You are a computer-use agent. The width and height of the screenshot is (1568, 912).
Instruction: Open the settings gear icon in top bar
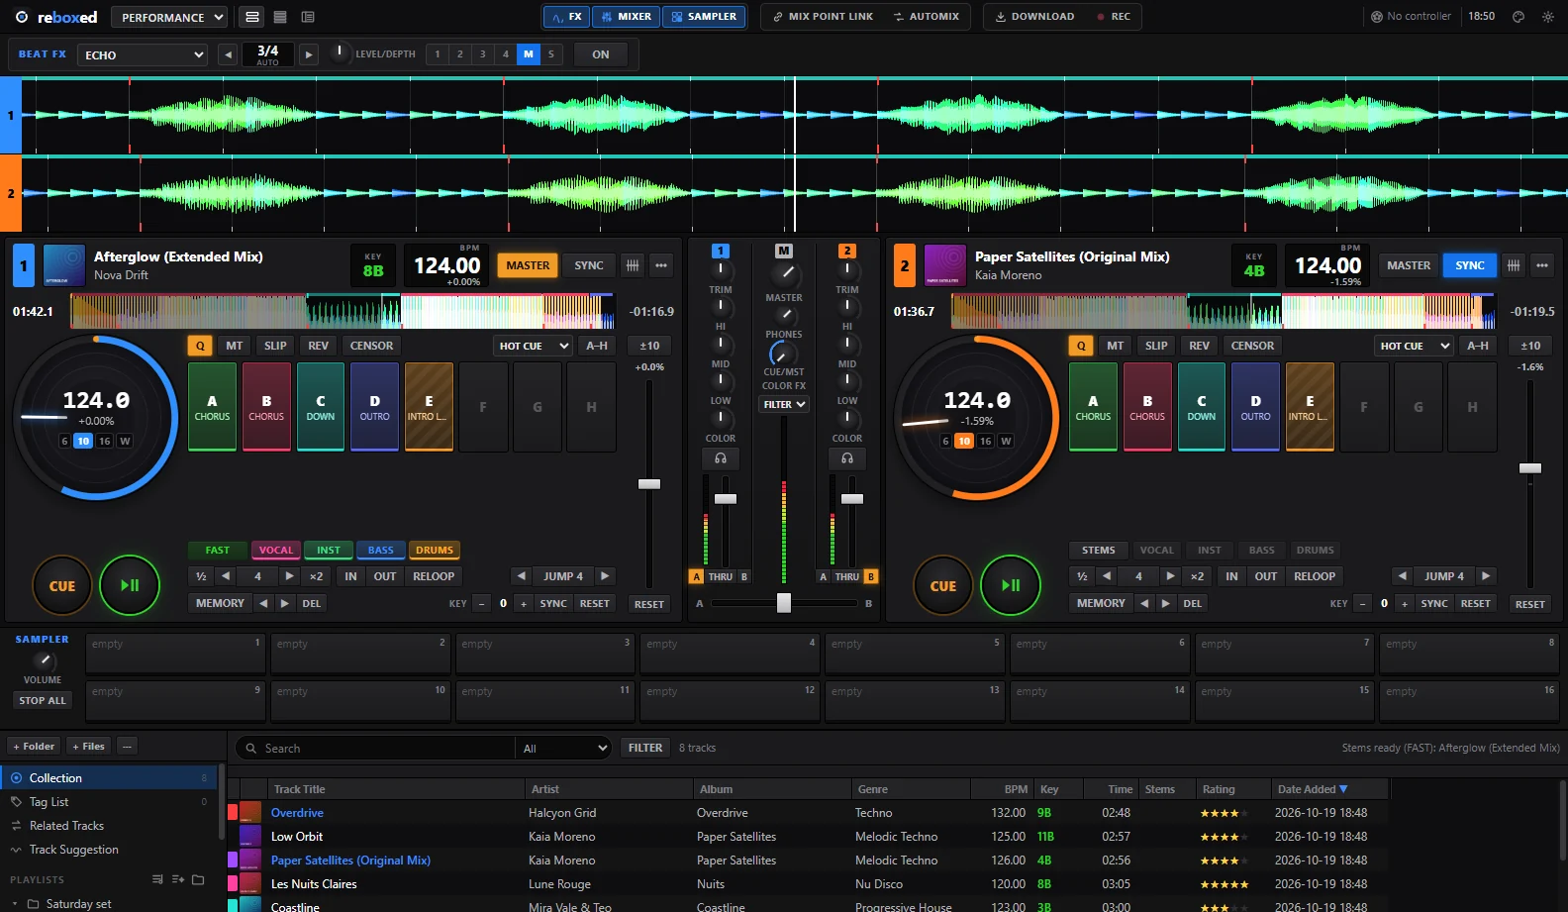coord(1548,17)
